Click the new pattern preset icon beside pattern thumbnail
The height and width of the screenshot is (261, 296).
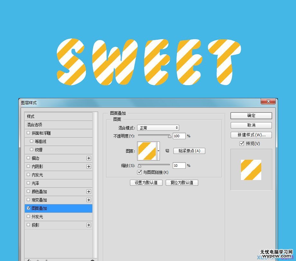click(x=166, y=150)
